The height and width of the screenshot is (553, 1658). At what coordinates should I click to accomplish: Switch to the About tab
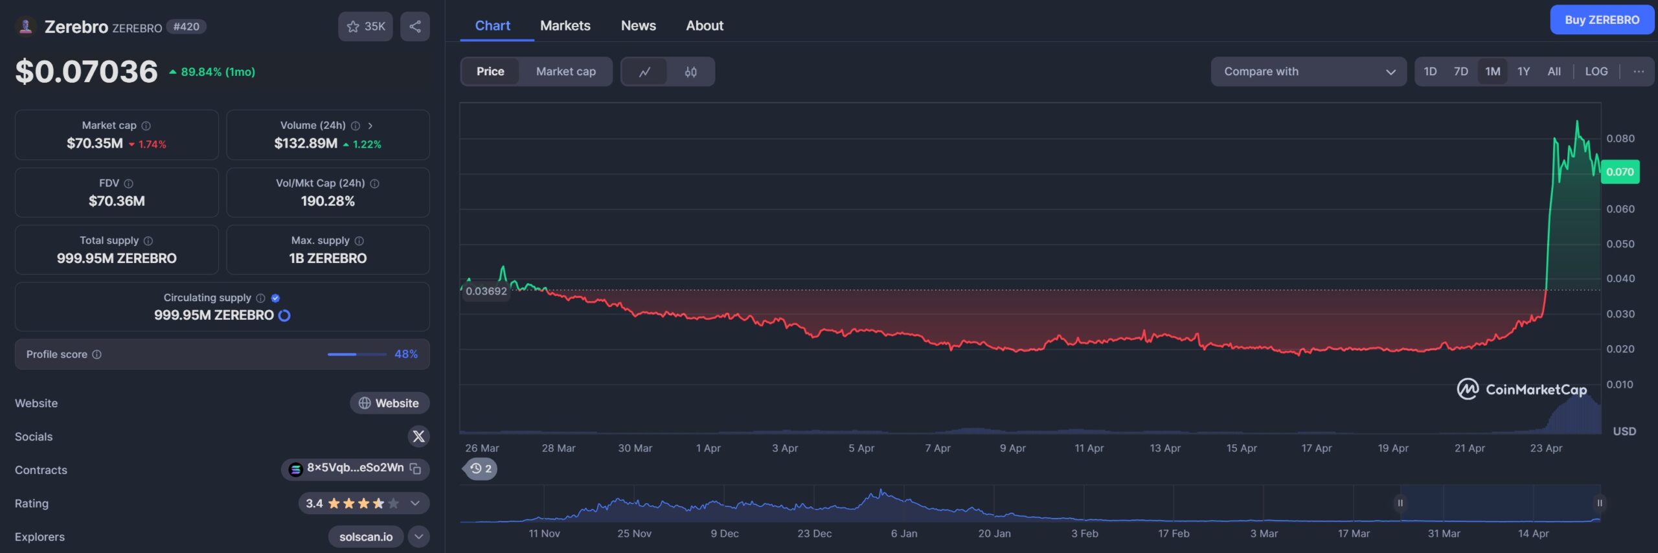tap(705, 26)
